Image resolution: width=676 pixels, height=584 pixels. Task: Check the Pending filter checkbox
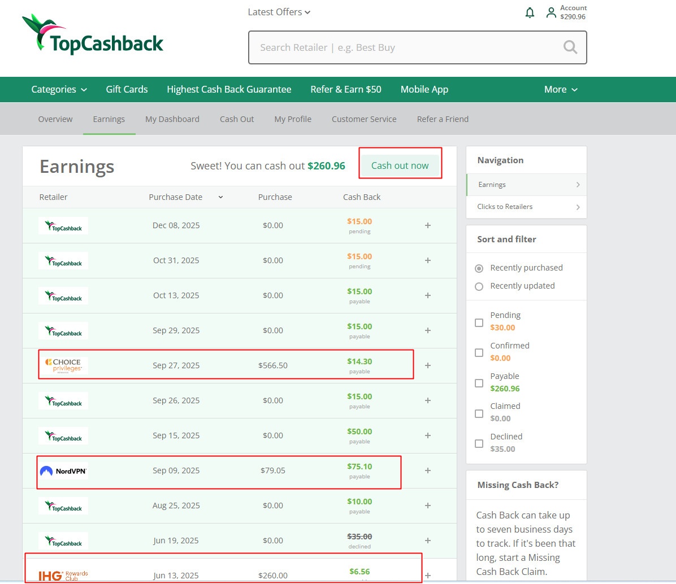click(x=479, y=322)
